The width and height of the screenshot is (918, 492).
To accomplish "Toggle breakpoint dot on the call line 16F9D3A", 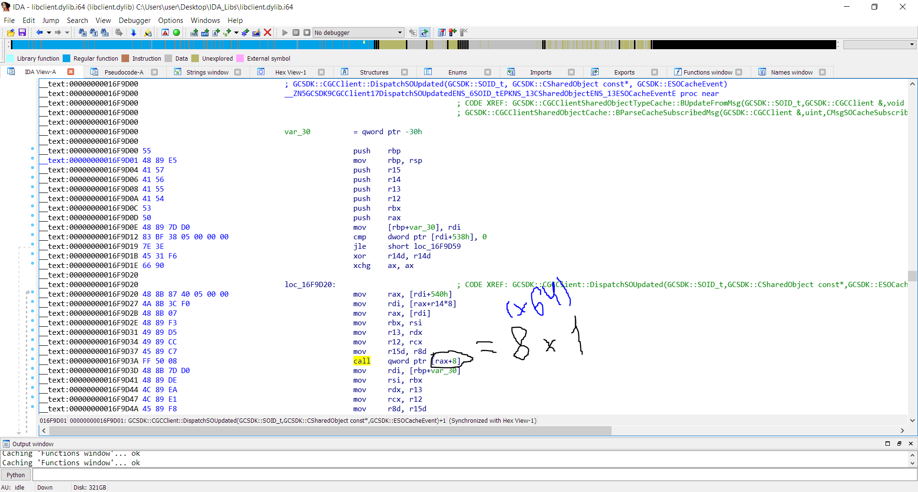I will point(33,359).
